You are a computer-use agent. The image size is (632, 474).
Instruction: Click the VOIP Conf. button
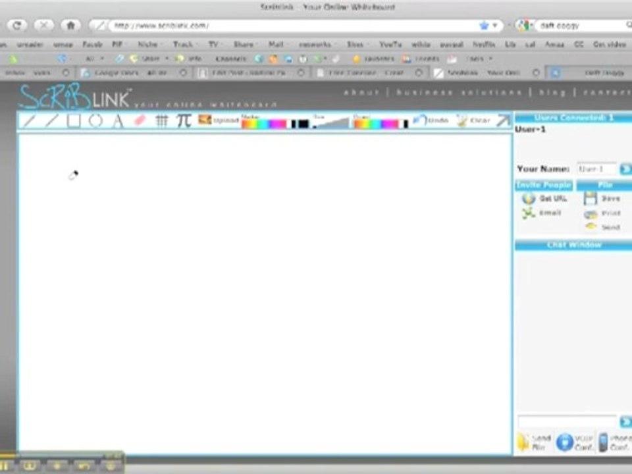coord(575,442)
